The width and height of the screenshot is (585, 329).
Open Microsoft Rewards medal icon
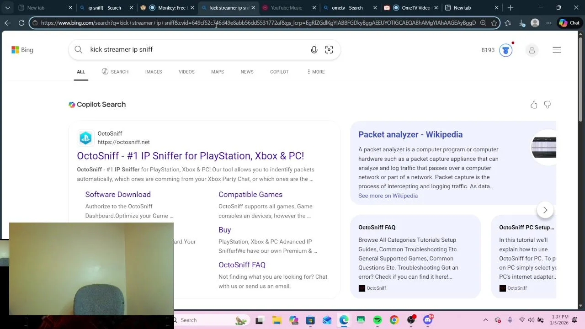click(505, 50)
